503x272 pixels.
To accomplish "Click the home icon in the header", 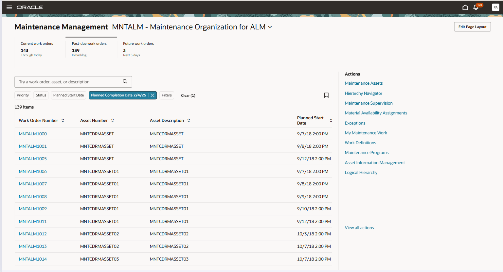I will click(x=465, y=7).
